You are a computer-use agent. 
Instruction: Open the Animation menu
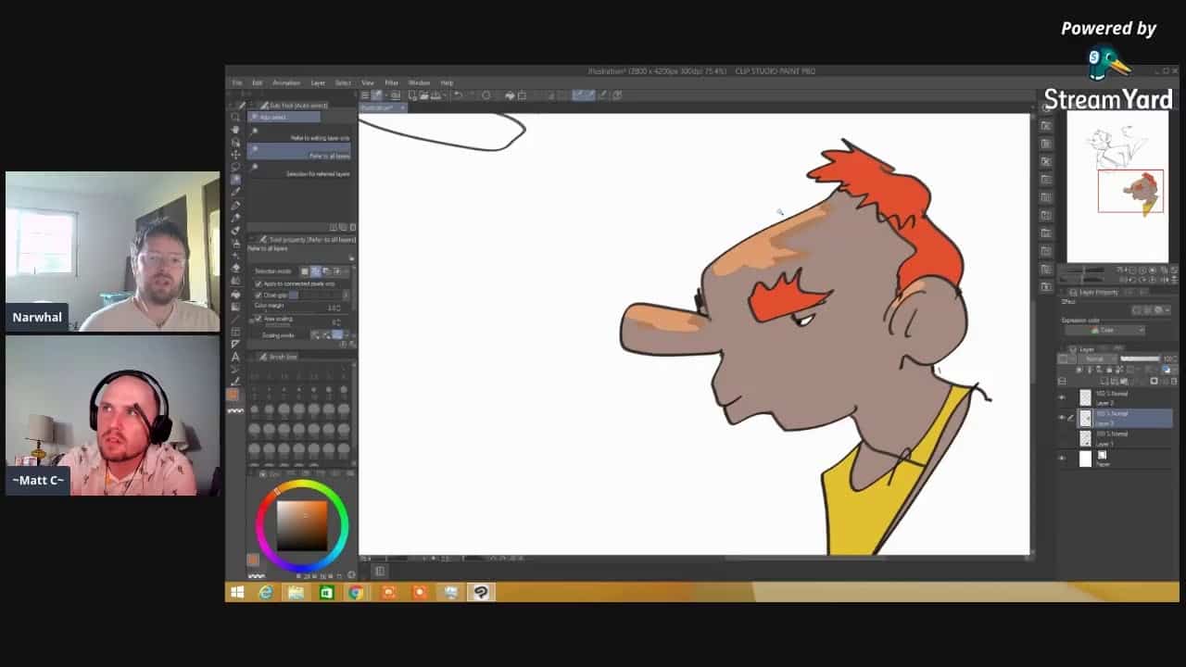pyautogui.click(x=285, y=82)
